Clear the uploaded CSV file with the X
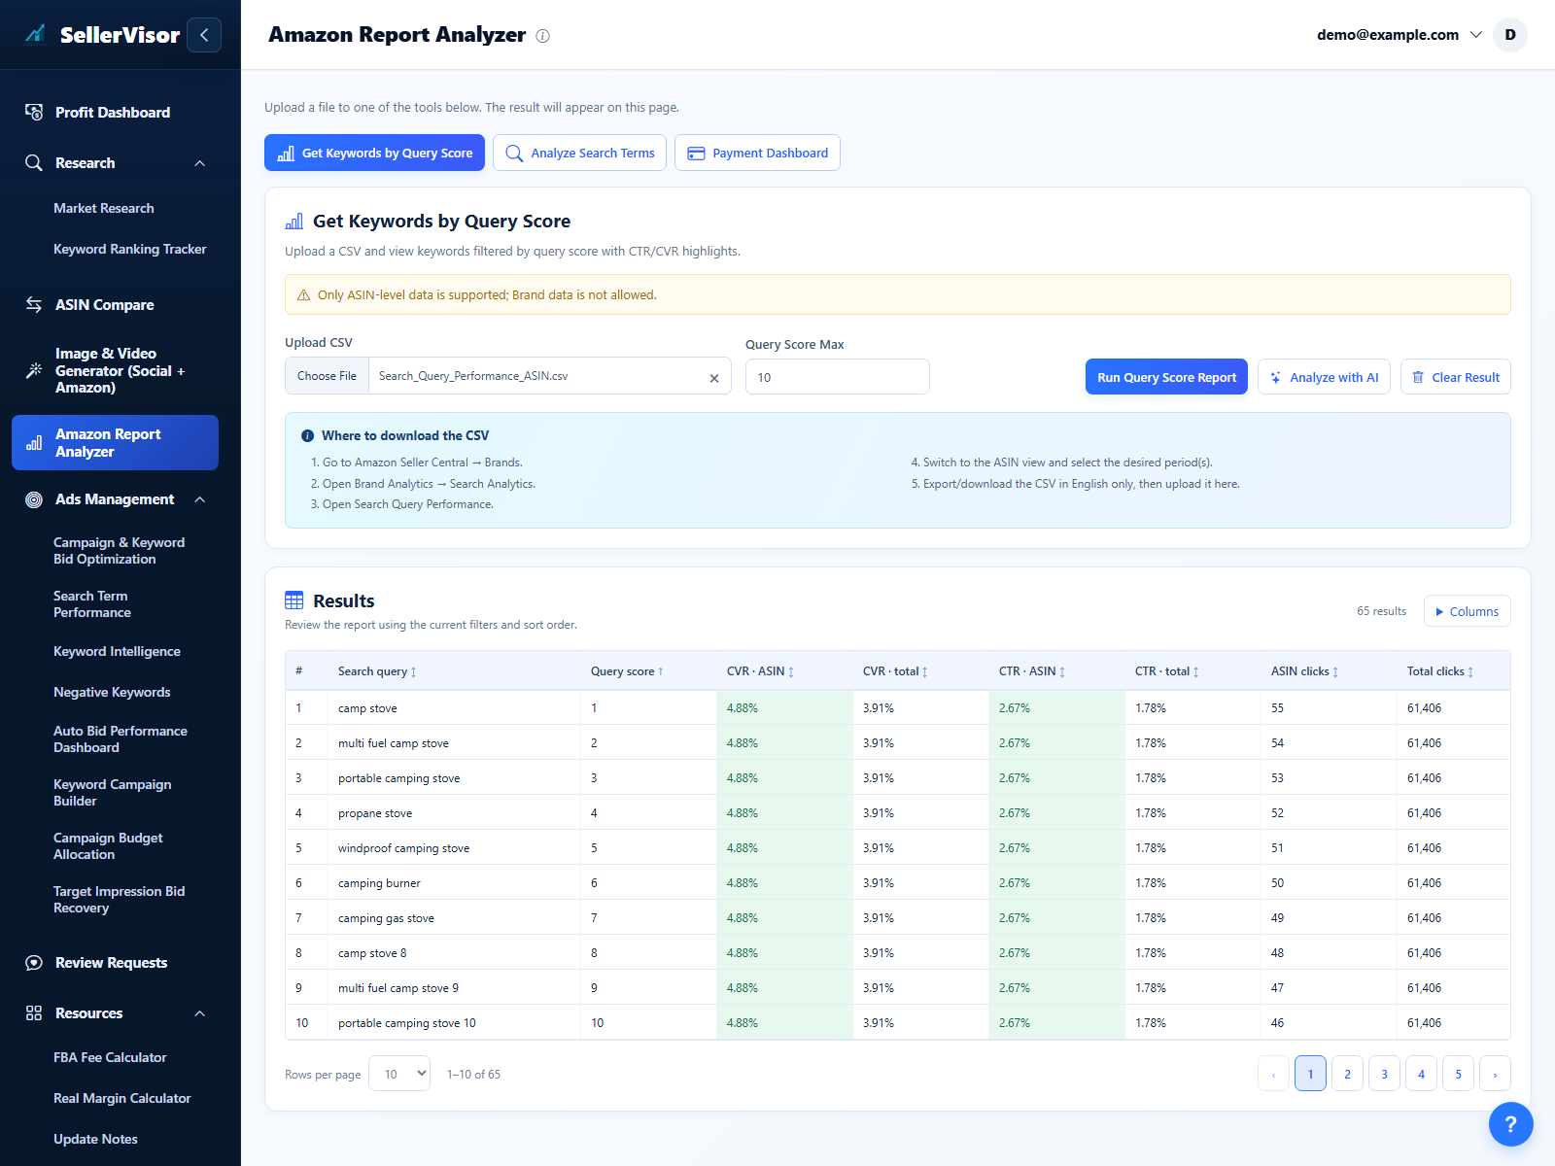This screenshot has width=1555, height=1166. [x=714, y=378]
